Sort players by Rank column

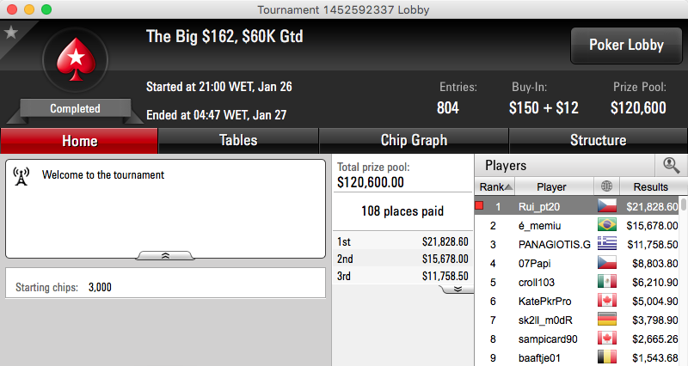(x=495, y=186)
